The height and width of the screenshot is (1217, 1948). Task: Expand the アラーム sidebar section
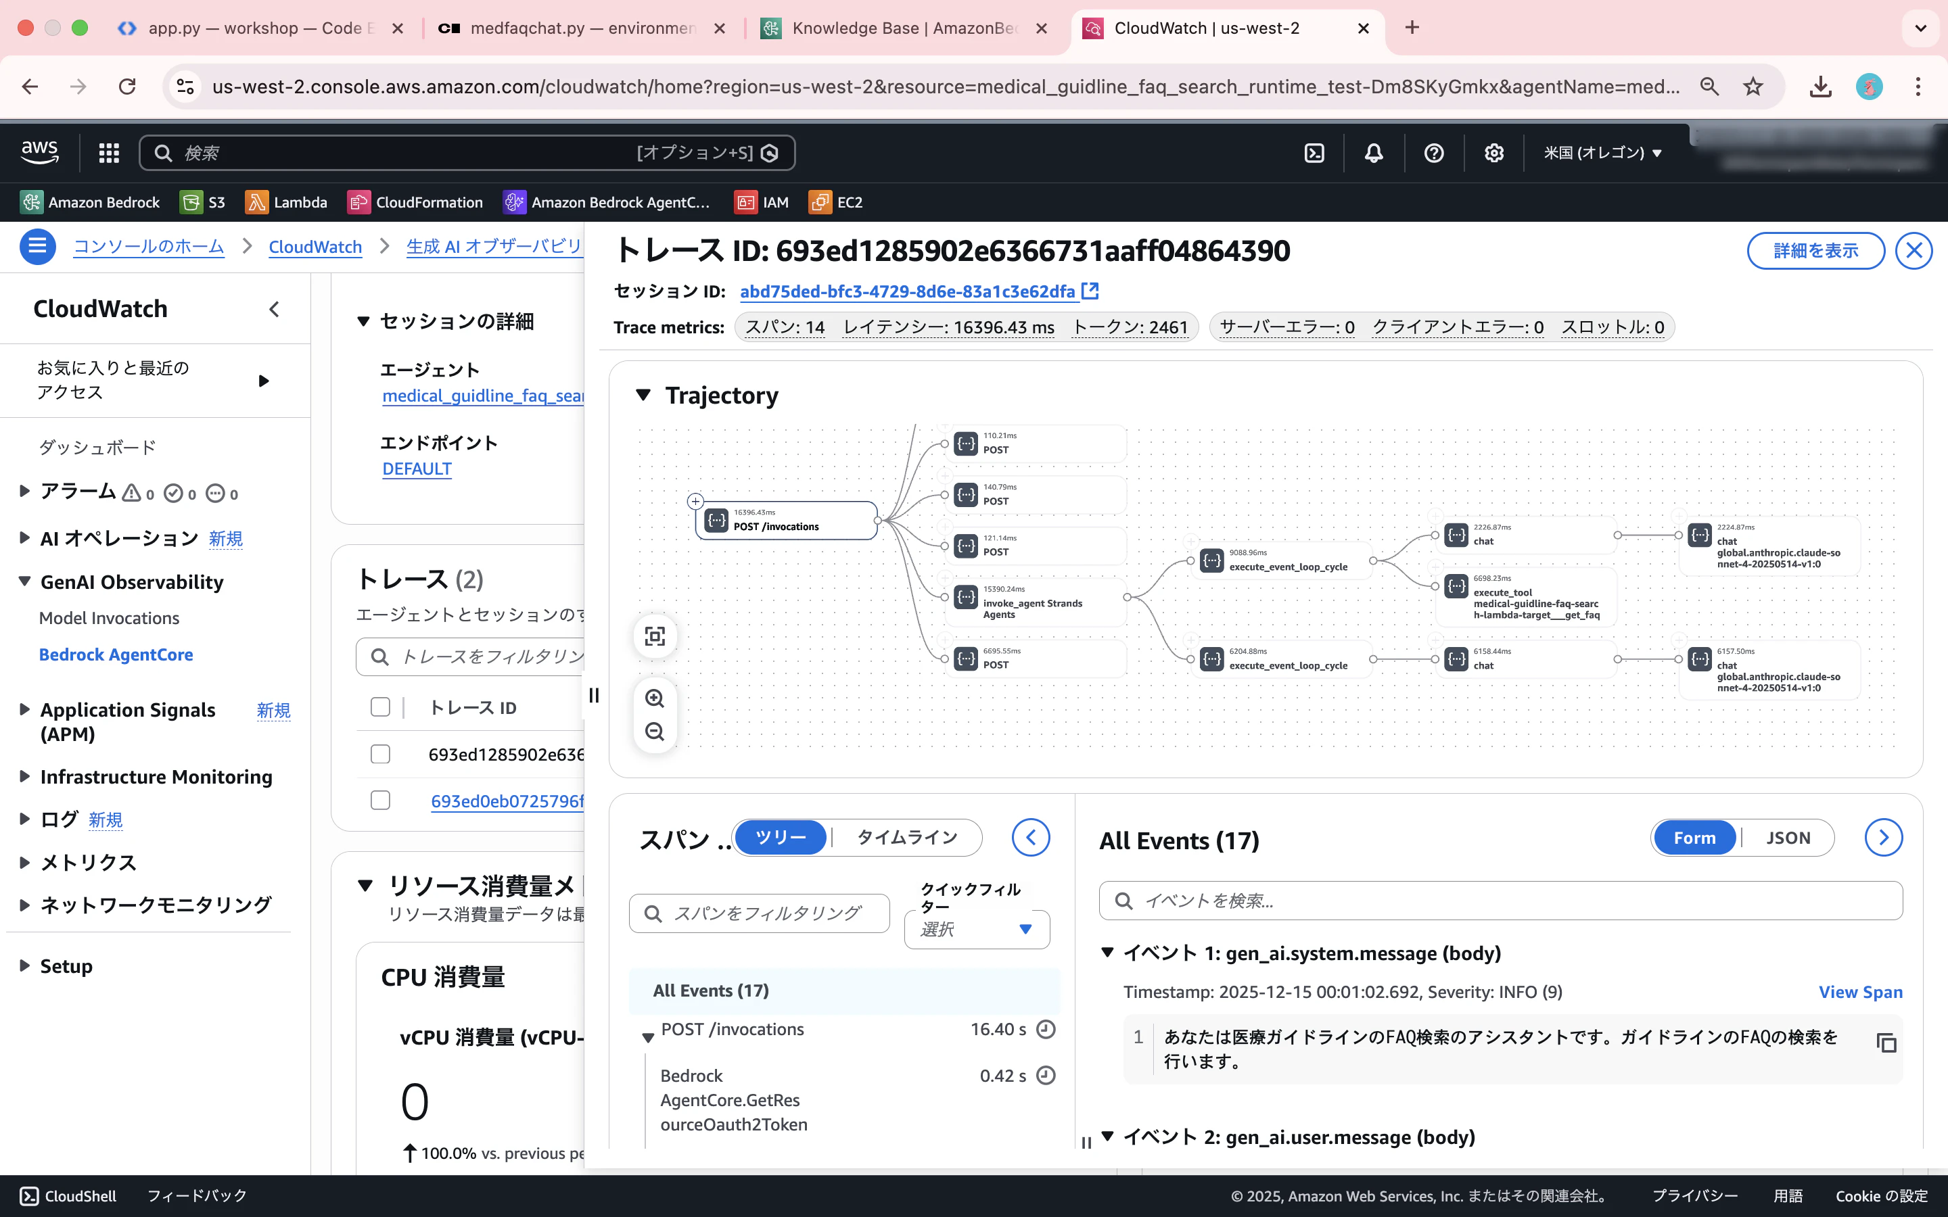coord(24,491)
